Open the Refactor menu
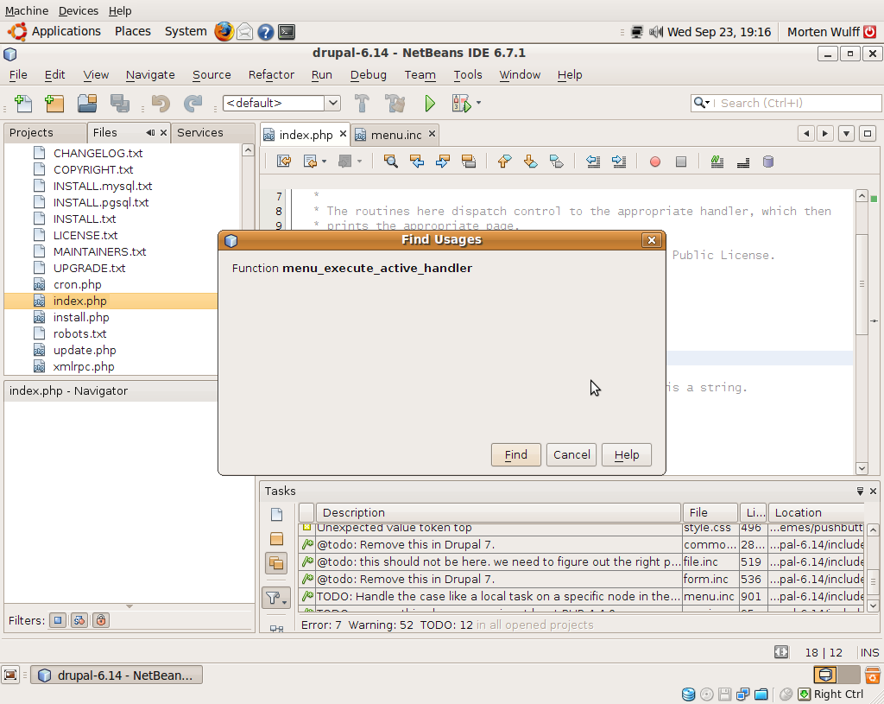The width and height of the screenshot is (884, 704). coord(271,74)
